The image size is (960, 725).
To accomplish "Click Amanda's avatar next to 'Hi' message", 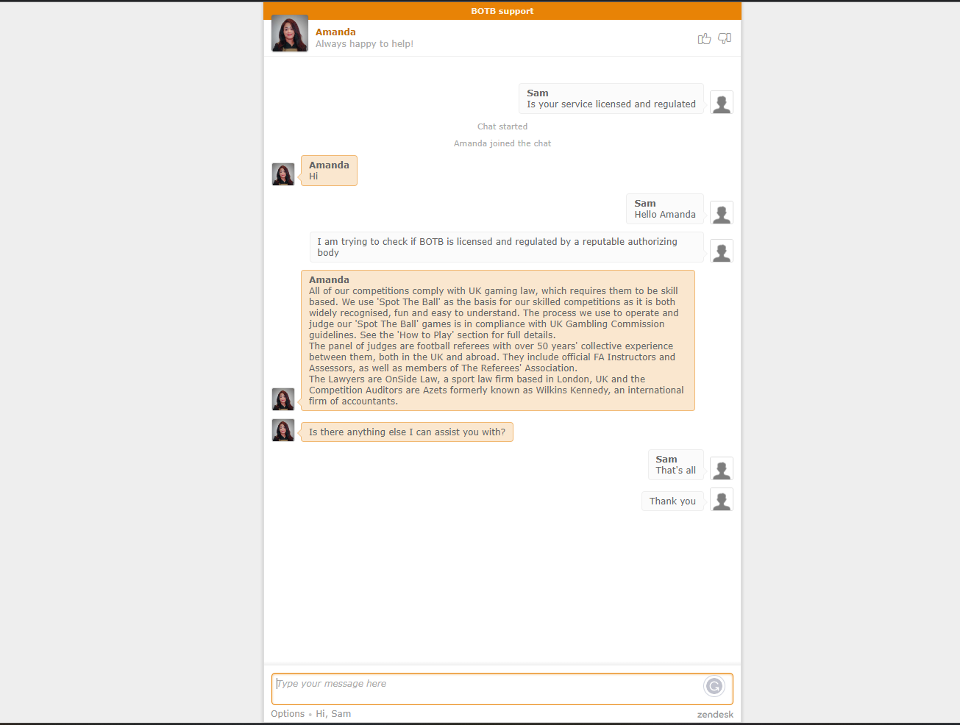I will click(283, 174).
